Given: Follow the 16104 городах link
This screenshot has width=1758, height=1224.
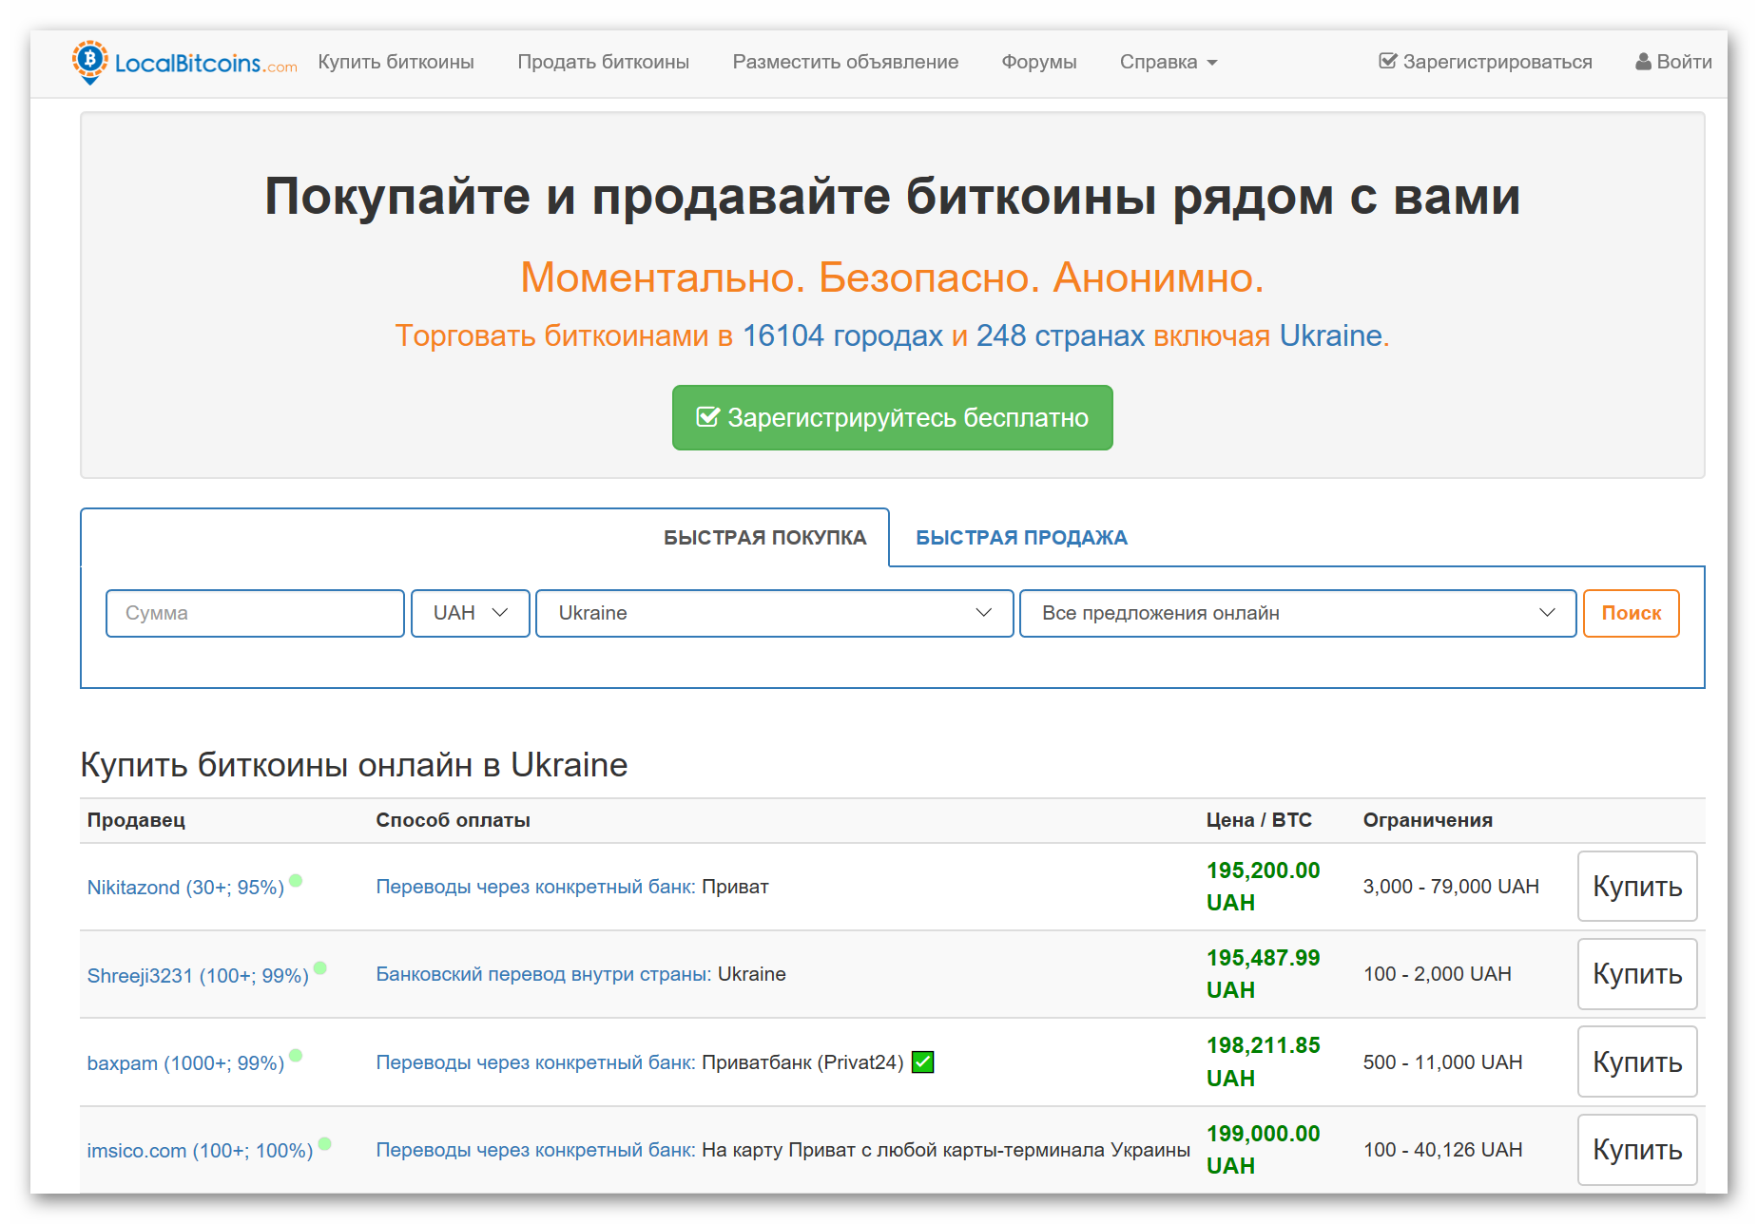Looking at the screenshot, I should (x=842, y=335).
